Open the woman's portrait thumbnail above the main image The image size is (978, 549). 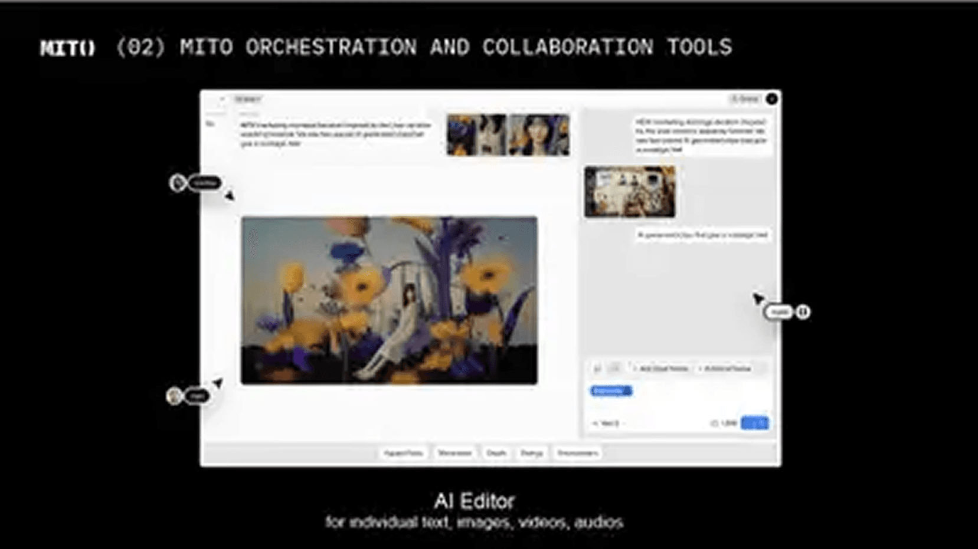pyautogui.click(x=539, y=135)
